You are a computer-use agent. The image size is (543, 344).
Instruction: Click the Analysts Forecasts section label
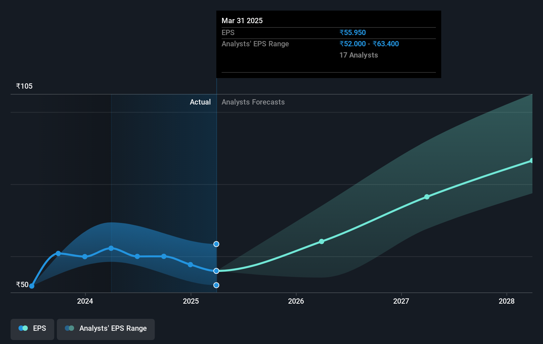pos(253,102)
